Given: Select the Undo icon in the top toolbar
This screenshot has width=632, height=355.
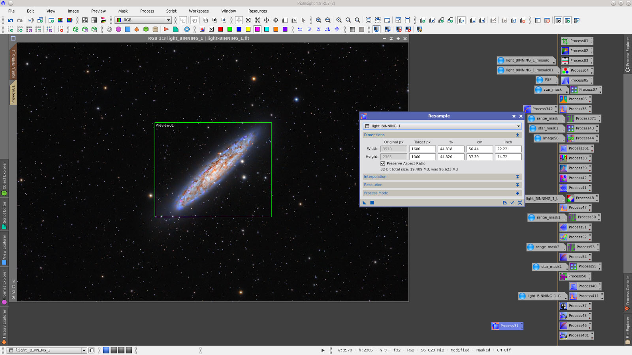Looking at the screenshot, I should click(x=10, y=20).
